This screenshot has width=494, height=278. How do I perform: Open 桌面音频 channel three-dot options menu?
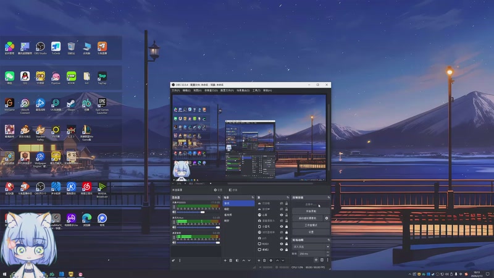tap(174, 237)
